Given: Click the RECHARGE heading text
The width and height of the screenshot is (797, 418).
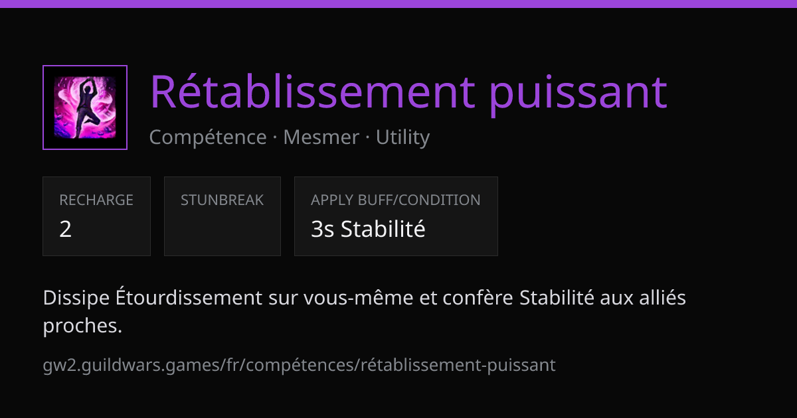Looking at the screenshot, I should point(96,200).
